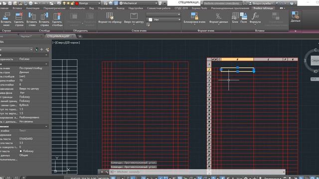Screen dimensions: 319x179
Task: Click the command line close X button
Action: pos(102,172)
